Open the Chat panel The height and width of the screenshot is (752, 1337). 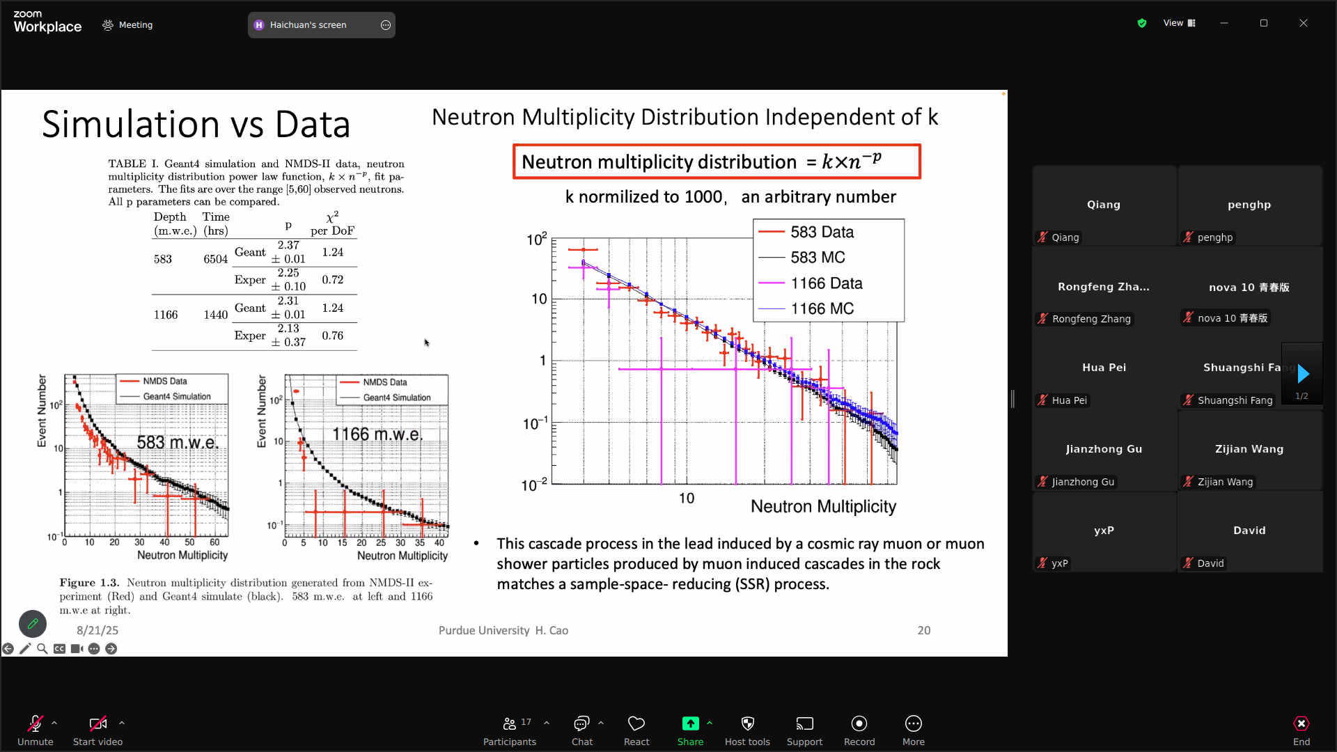pyautogui.click(x=582, y=730)
